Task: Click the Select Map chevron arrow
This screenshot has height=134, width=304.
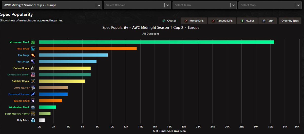Action: tap(298, 5)
